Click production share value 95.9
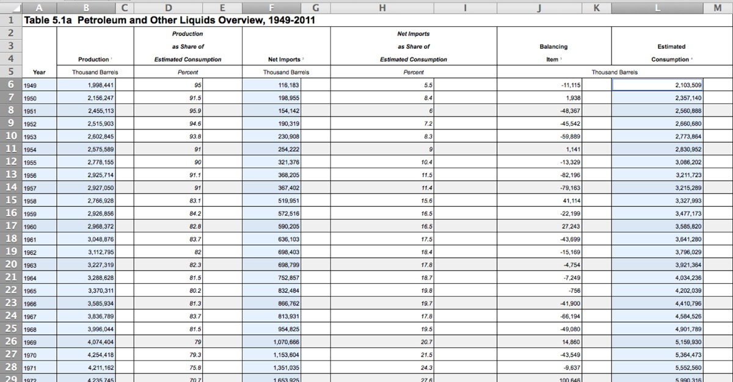The image size is (733, 382). pyautogui.click(x=168, y=110)
